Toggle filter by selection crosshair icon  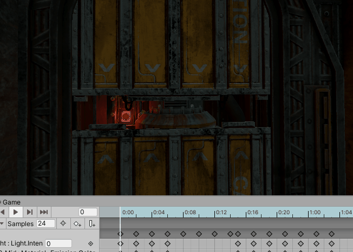pos(63,223)
